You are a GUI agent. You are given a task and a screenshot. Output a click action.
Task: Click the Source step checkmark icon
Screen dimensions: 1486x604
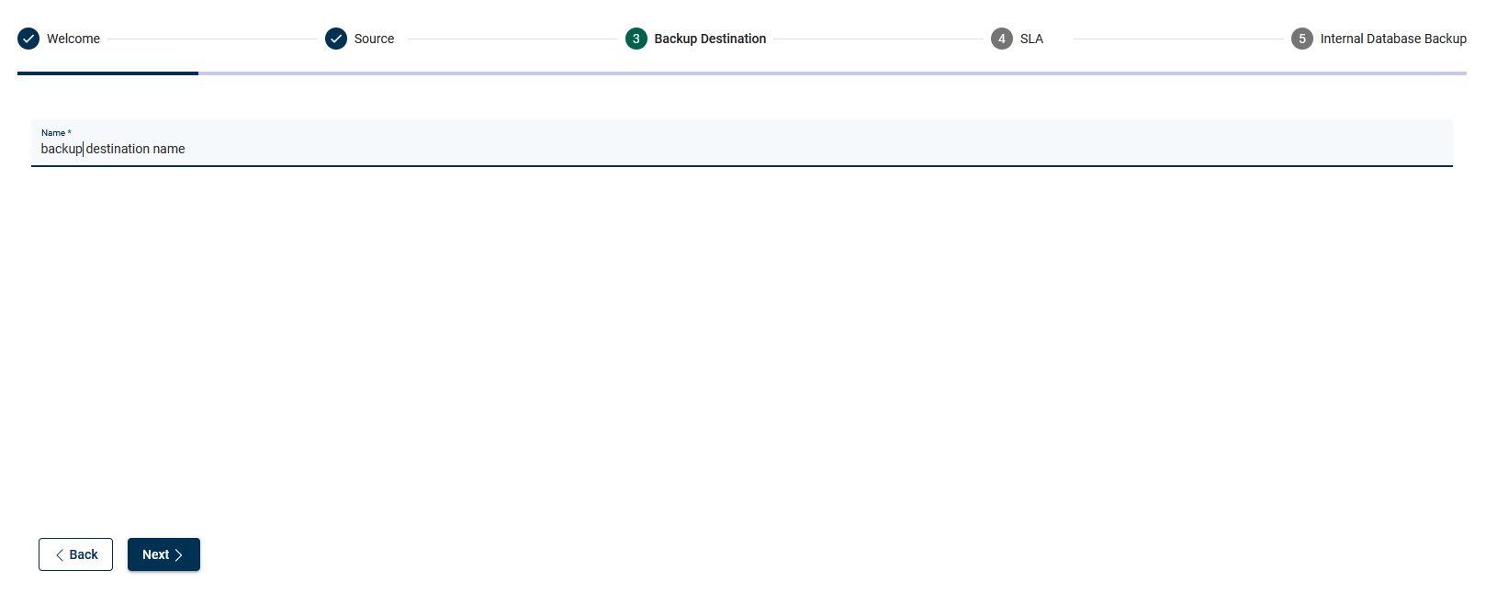point(336,39)
